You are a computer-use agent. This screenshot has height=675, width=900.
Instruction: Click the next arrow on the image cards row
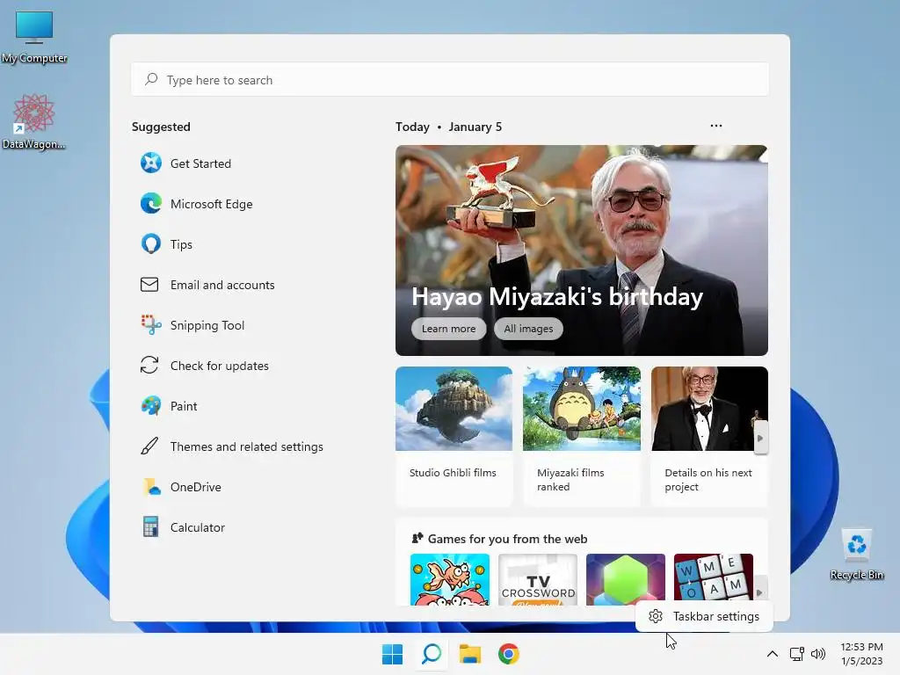760,438
